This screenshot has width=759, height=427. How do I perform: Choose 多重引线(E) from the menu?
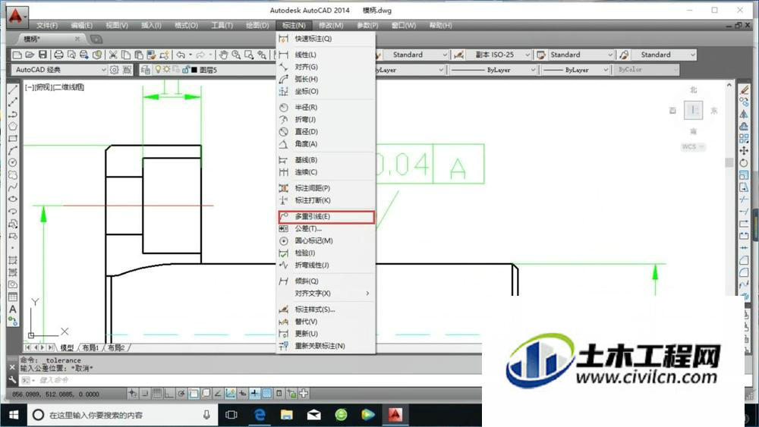tap(326, 217)
